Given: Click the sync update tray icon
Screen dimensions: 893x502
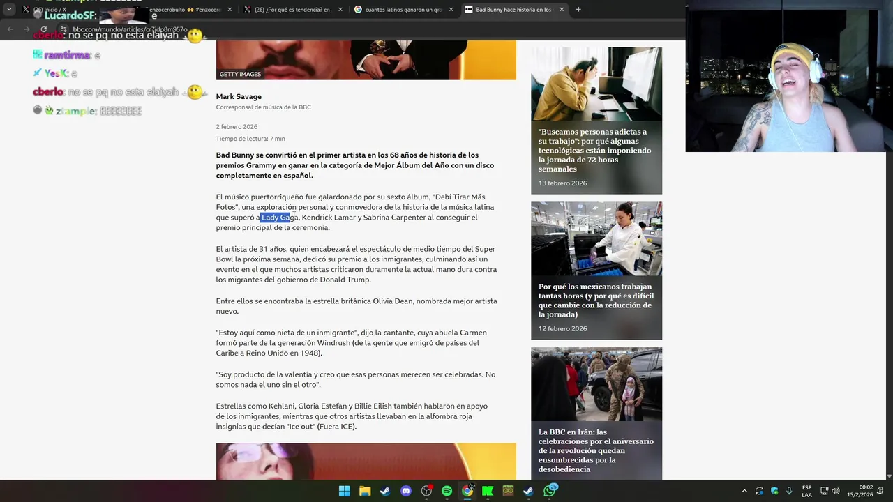Looking at the screenshot, I should (759, 491).
